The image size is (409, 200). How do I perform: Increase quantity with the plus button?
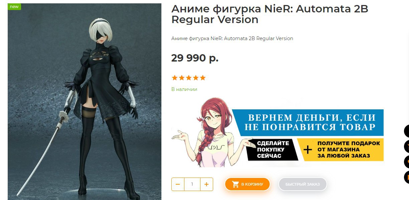207,184
